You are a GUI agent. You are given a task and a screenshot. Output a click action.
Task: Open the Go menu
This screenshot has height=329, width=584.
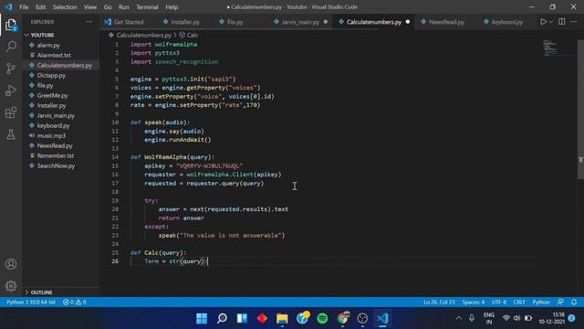point(108,7)
